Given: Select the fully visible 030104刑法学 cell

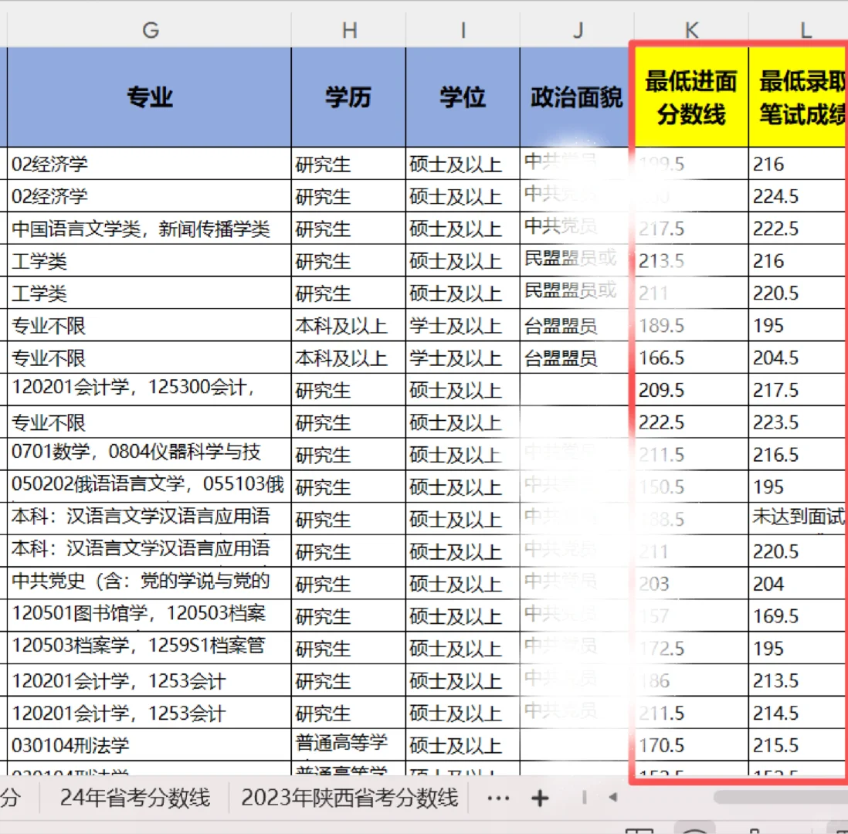Looking at the screenshot, I should (x=149, y=744).
